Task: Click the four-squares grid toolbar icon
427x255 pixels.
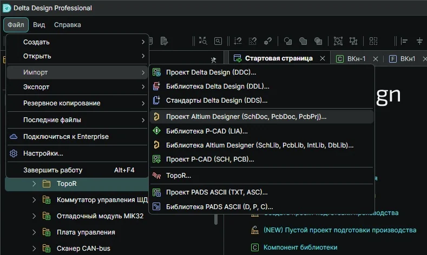Action: coord(373,41)
